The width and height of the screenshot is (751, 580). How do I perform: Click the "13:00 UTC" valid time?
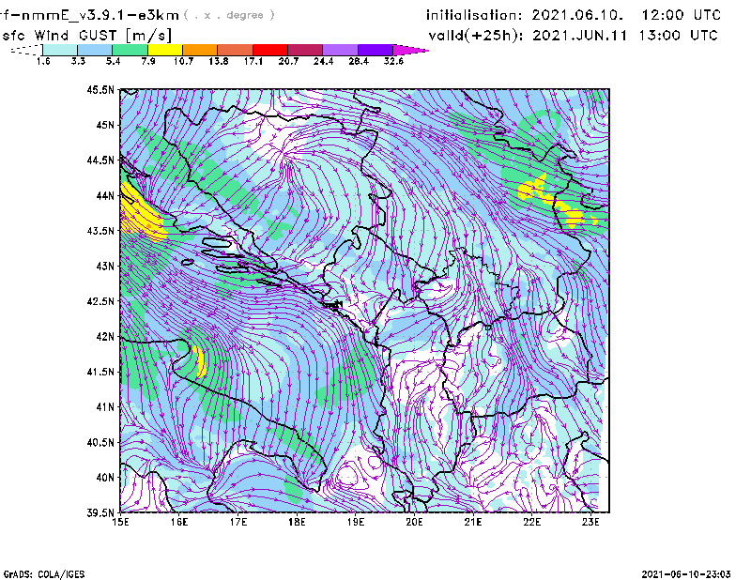pyautogui.click(x=678, y=36)
